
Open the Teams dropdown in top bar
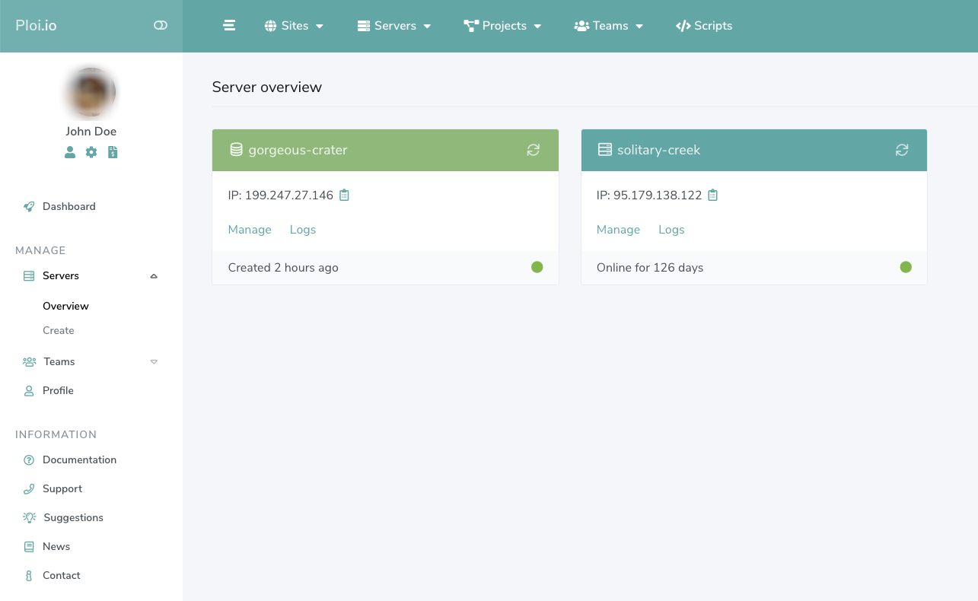tap(609, 26)
